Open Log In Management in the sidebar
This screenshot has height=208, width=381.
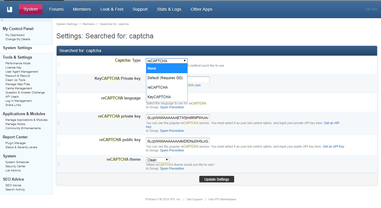[x=18, y=101]
